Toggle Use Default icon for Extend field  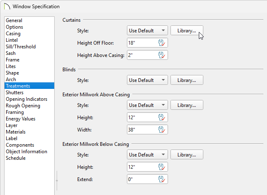click(161, 179)
